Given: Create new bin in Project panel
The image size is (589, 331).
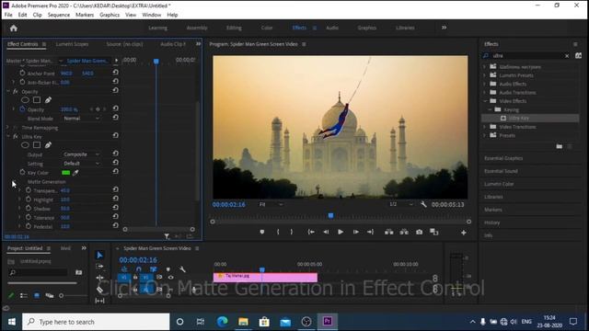Looking at the screenshot, I should (x=79, y=272).
